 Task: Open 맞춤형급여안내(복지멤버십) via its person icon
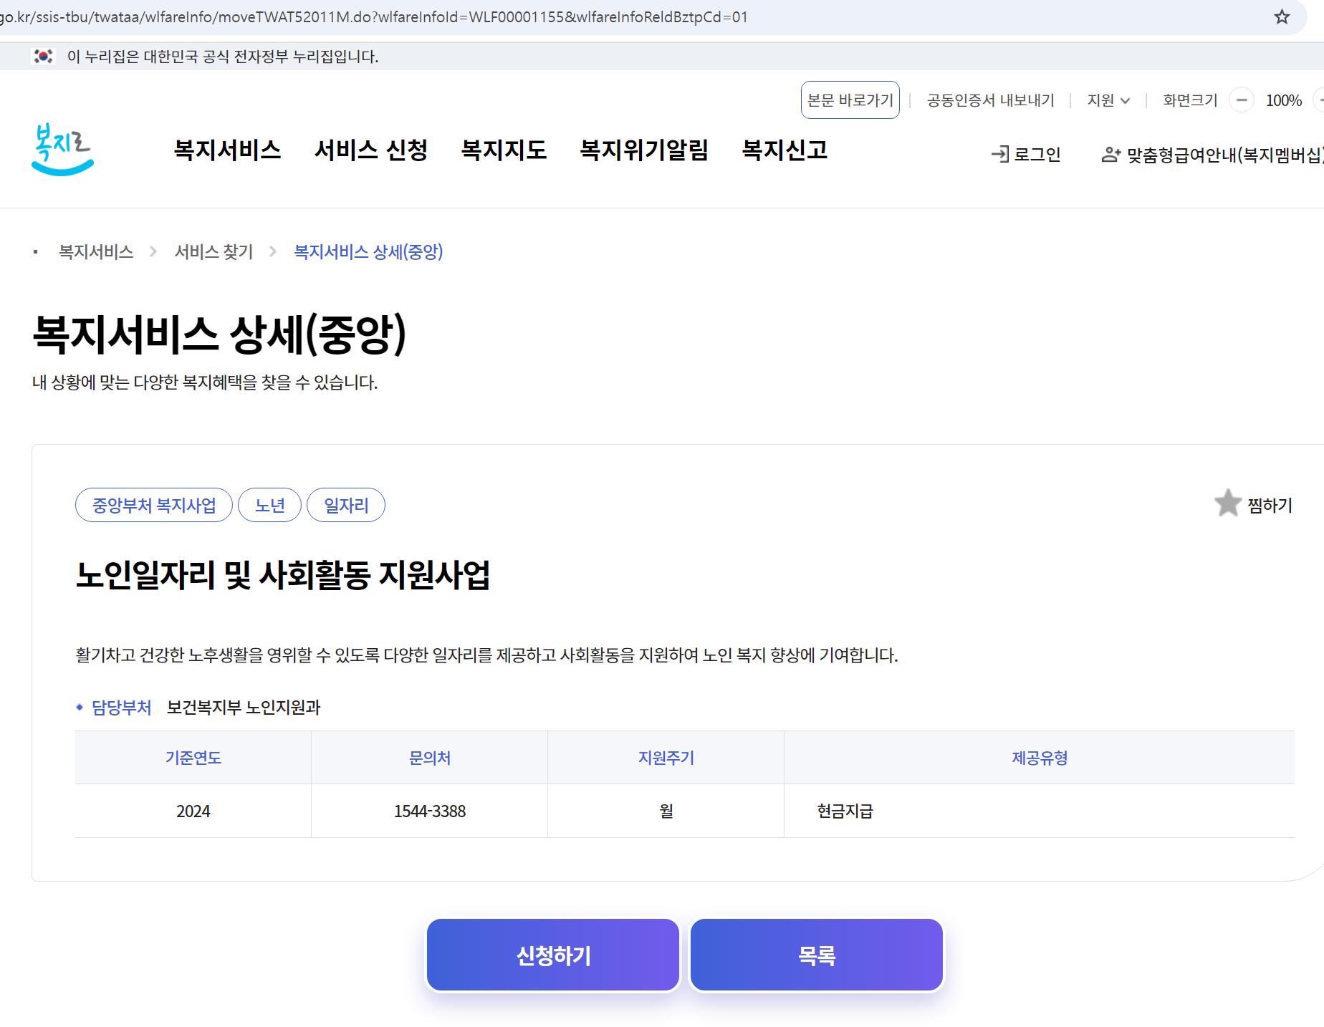[1110, 154]
